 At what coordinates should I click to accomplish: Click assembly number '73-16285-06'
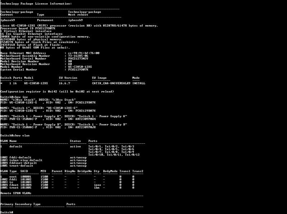click(78, 56)
